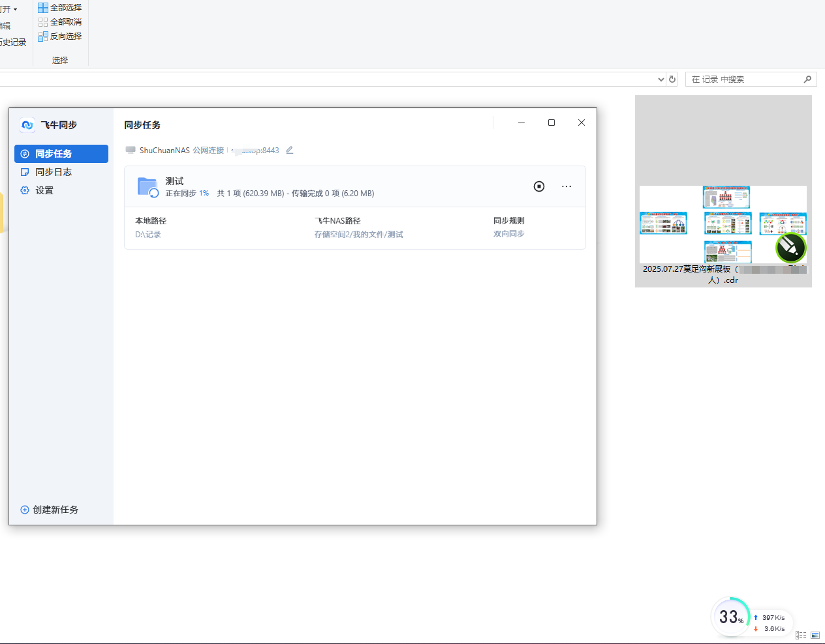The width and height of the screenshot is (825, 644).
Task: Click 全部取消 in the Explorer ribbon
Action: [x=60, y=22]
